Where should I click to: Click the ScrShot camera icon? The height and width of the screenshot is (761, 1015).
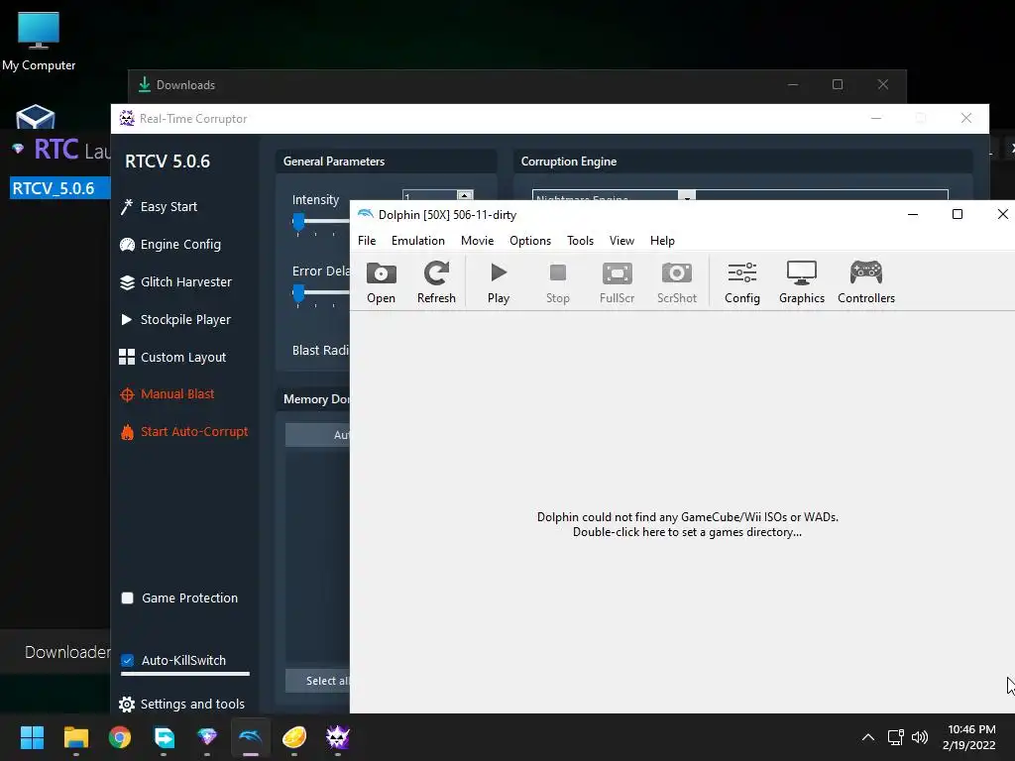(676, 282)
